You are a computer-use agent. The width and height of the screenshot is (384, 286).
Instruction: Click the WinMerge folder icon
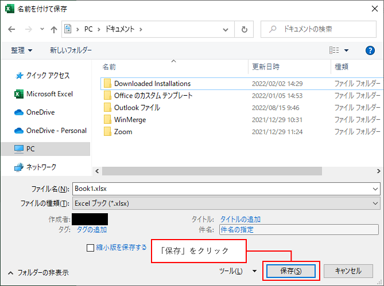[x=107, y=120]
